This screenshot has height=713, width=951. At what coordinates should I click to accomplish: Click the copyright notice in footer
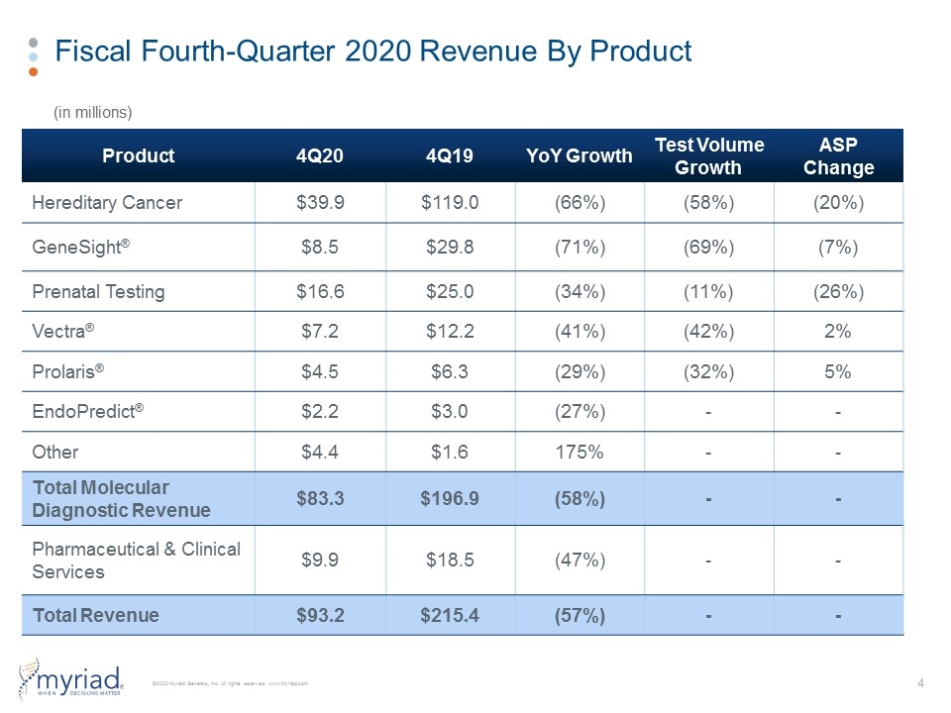(x=230, y=683)
